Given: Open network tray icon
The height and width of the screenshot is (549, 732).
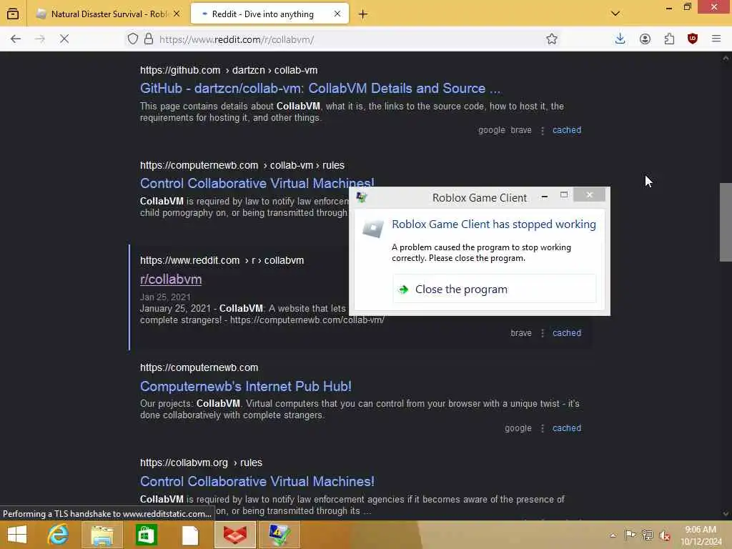Looking at the screenshot, I should (x=647, y=535).
